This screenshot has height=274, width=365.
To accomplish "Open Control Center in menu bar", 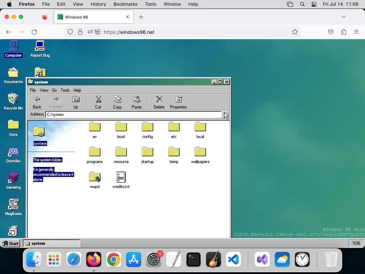I will pyautogui.click(x=314, y=4).
